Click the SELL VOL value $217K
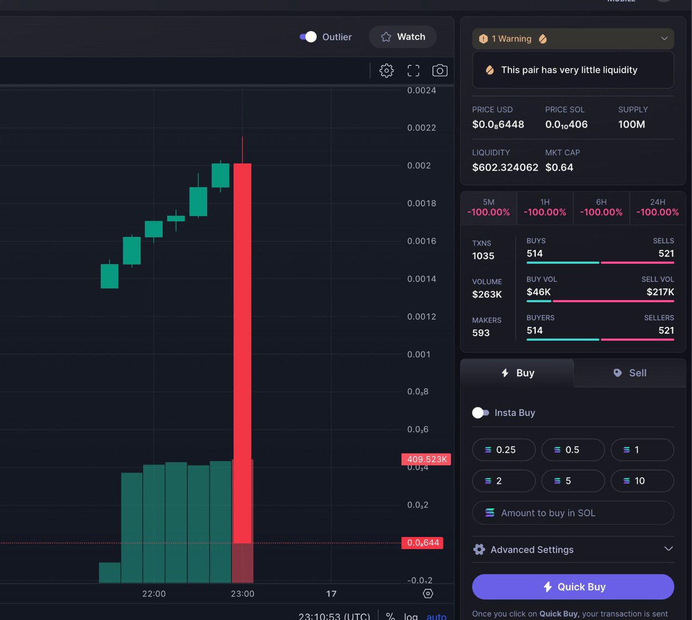The image size is (692, 620). [660, 292]
